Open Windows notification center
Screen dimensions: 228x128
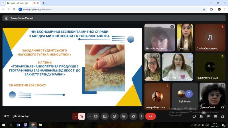pos(223,125)
